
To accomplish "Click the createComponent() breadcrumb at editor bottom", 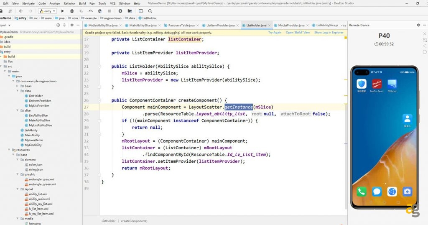I will click(x=134, y=221).
